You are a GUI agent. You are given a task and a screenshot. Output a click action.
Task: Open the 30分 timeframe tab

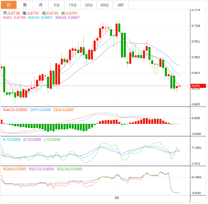click(x=89, y=5)
